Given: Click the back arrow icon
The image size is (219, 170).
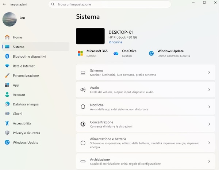Looking at the screenshot, I should point(4,4).
